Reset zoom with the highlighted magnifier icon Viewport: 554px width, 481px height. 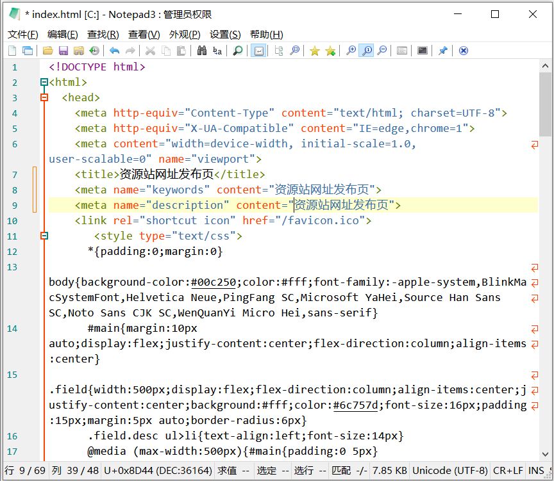click(366, 51)
